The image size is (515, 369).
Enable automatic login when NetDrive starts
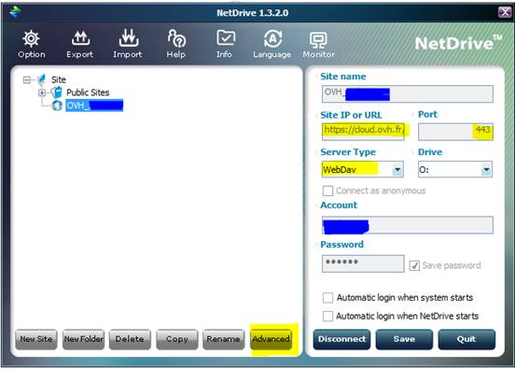(327, 316)
